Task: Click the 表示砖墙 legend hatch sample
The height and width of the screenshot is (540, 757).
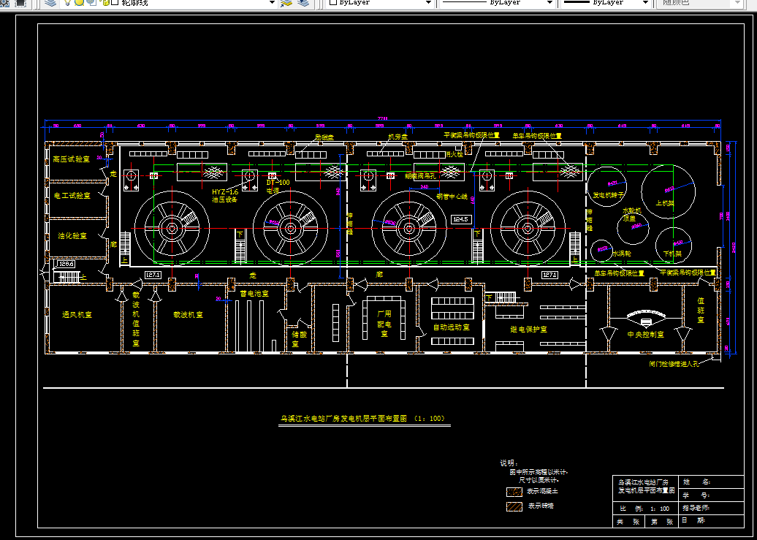Action: coord(514,506)
